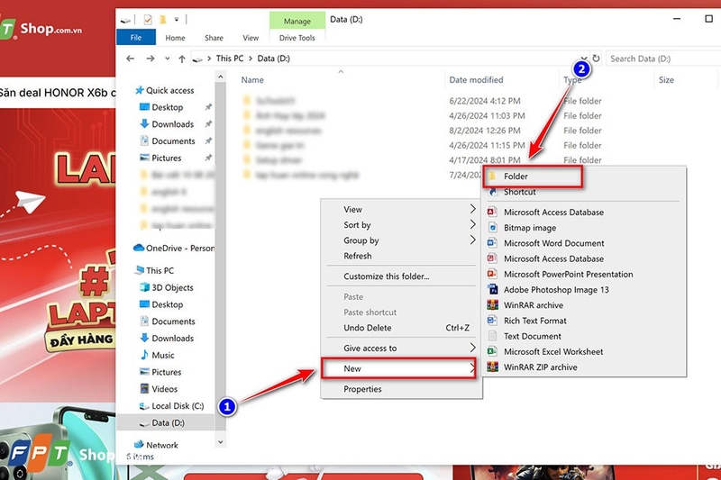
Task: Switch to the Share ribbon tab
Action: pyautogui.click(x=214, y=38)
